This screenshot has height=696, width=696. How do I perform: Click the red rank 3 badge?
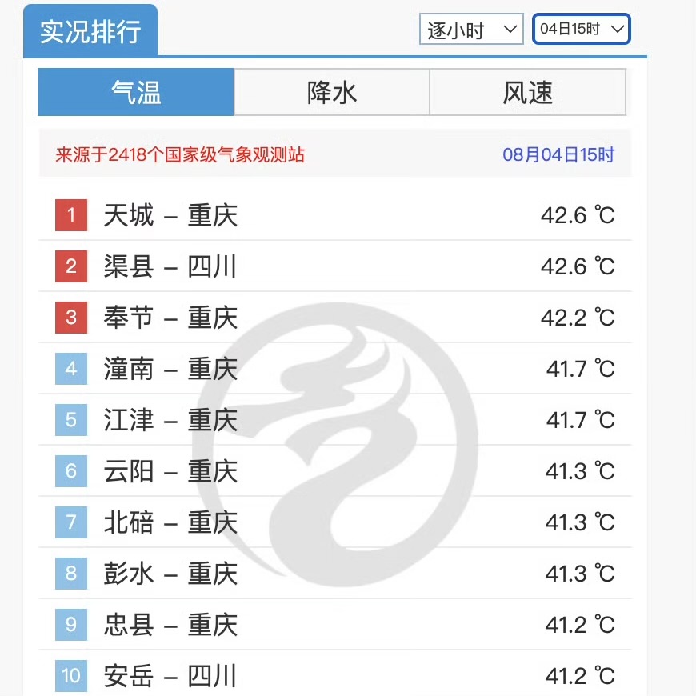click(x=71, y=318)
